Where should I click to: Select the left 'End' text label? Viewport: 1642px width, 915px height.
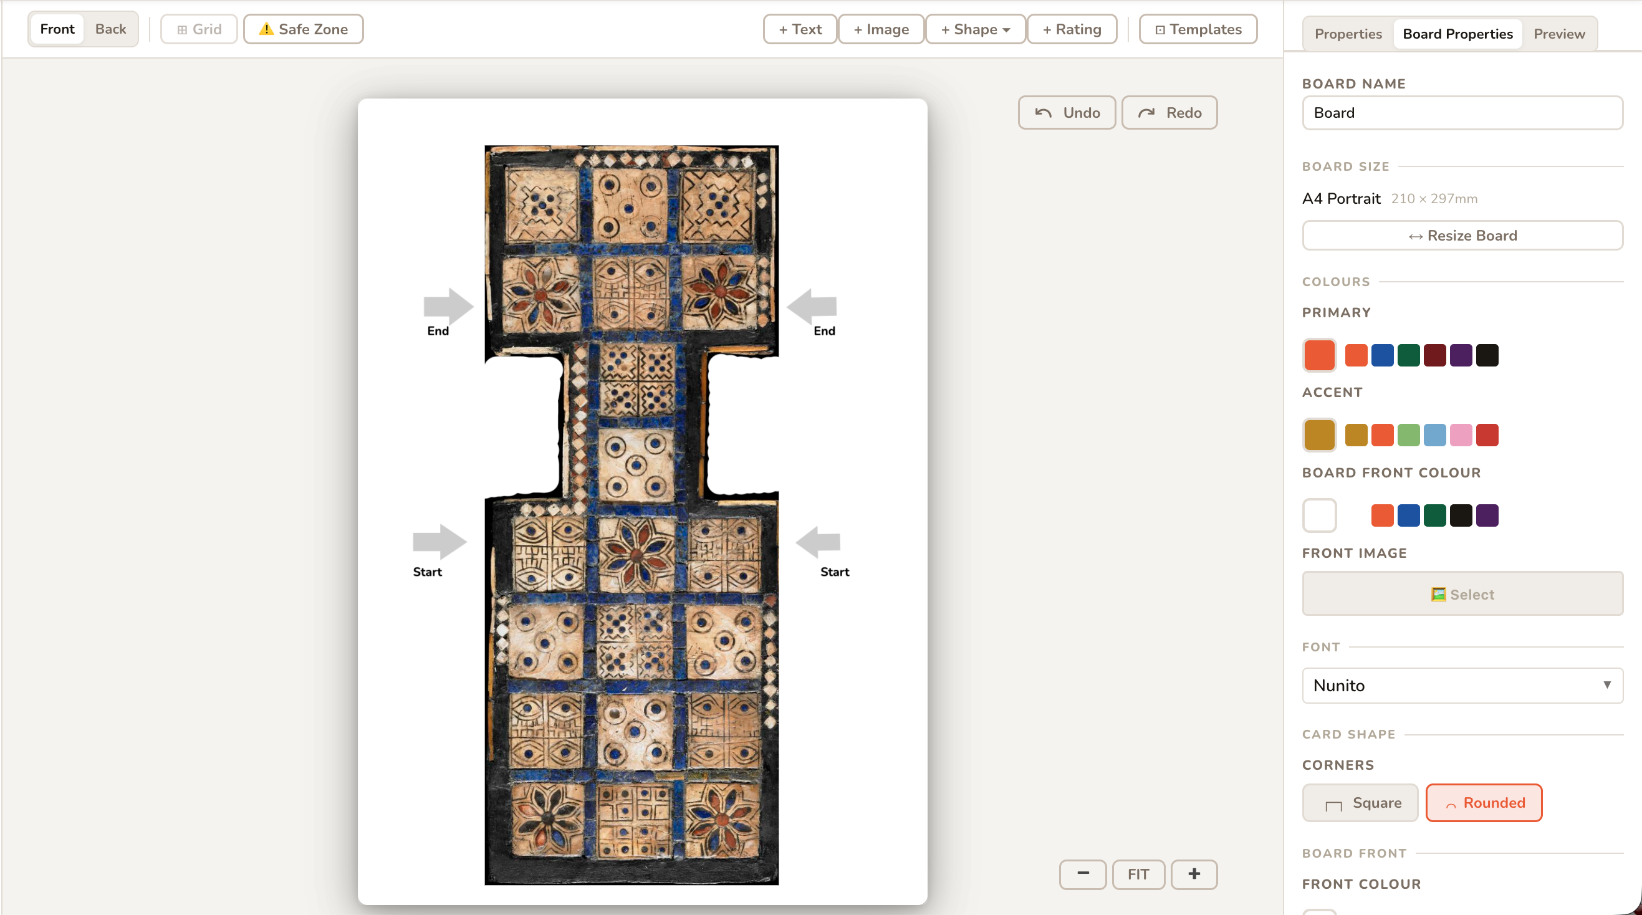click(438, 331)
